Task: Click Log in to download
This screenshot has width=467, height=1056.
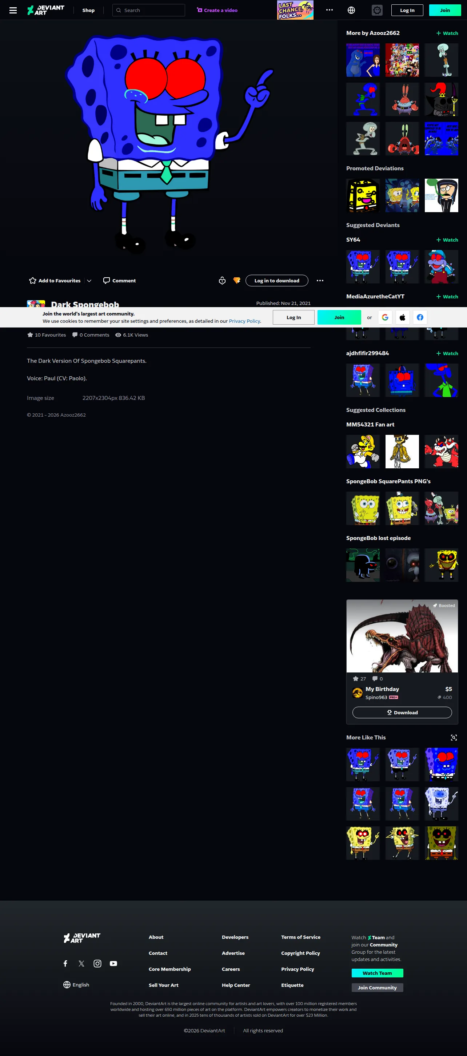Action: pyautogui.click(x=277, y=281)
